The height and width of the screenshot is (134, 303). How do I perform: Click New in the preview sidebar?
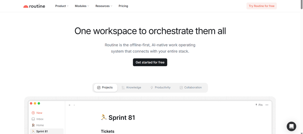pyautogui.click(x=37, y=113)
